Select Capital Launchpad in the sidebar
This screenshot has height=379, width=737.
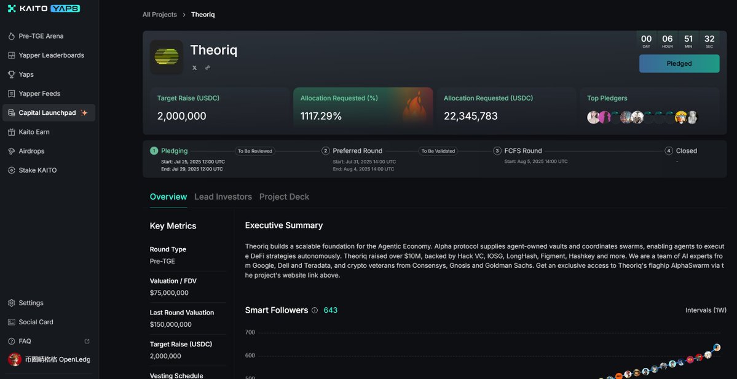click(49, 112)
